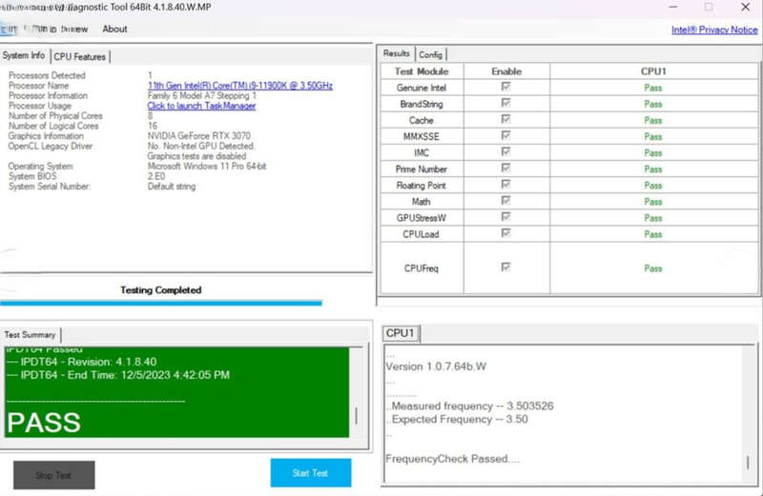763x496 pixels.
Task: Toggle the GPUStressW enable checkbox
Action: click(x=505, y=217)
